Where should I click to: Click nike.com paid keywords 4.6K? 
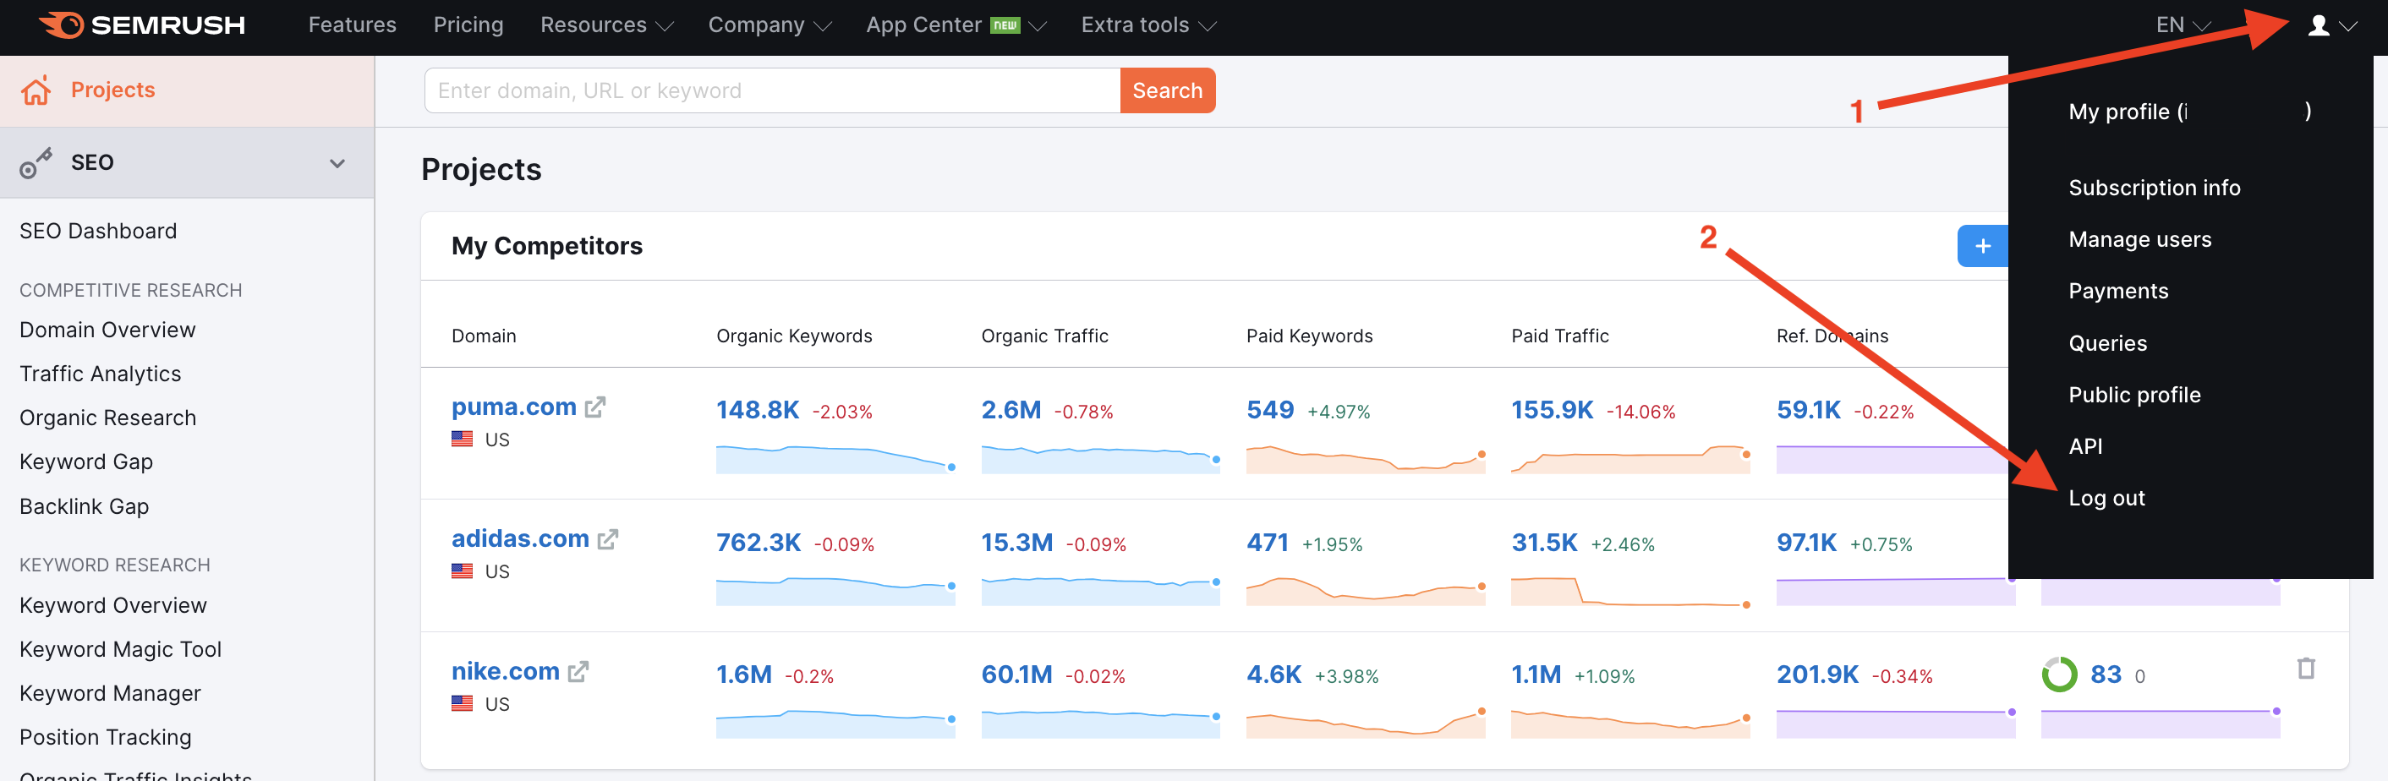[x=1273, y=675]
